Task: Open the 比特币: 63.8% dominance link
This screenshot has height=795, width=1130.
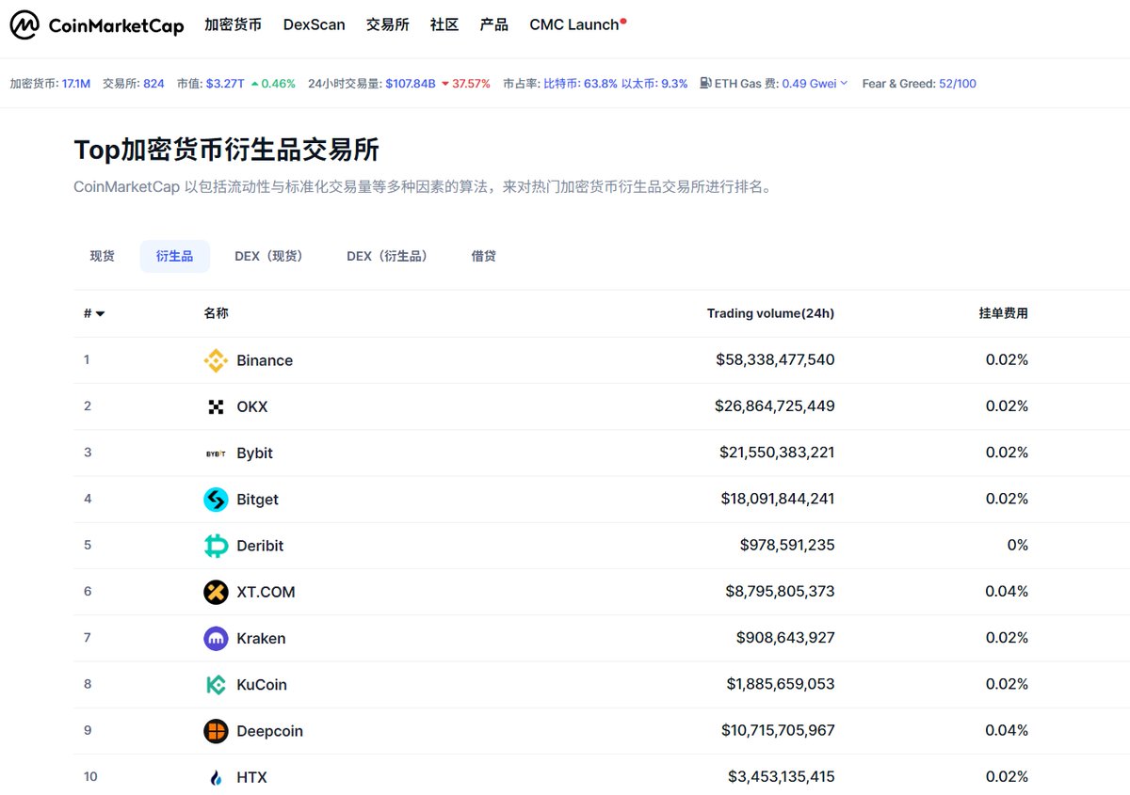Action: 580,84
